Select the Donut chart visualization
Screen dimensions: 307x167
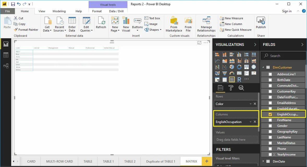[x=238, y=67]
